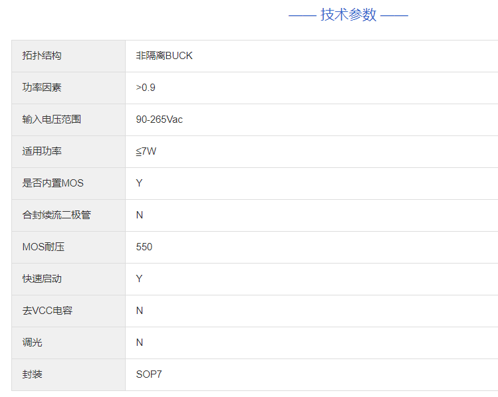Click the 90-265Vac voltage value

point(159,119)
